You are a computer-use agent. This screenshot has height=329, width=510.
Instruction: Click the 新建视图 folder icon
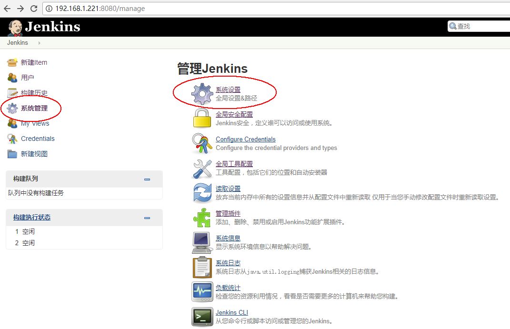click(x=12, y=154)
